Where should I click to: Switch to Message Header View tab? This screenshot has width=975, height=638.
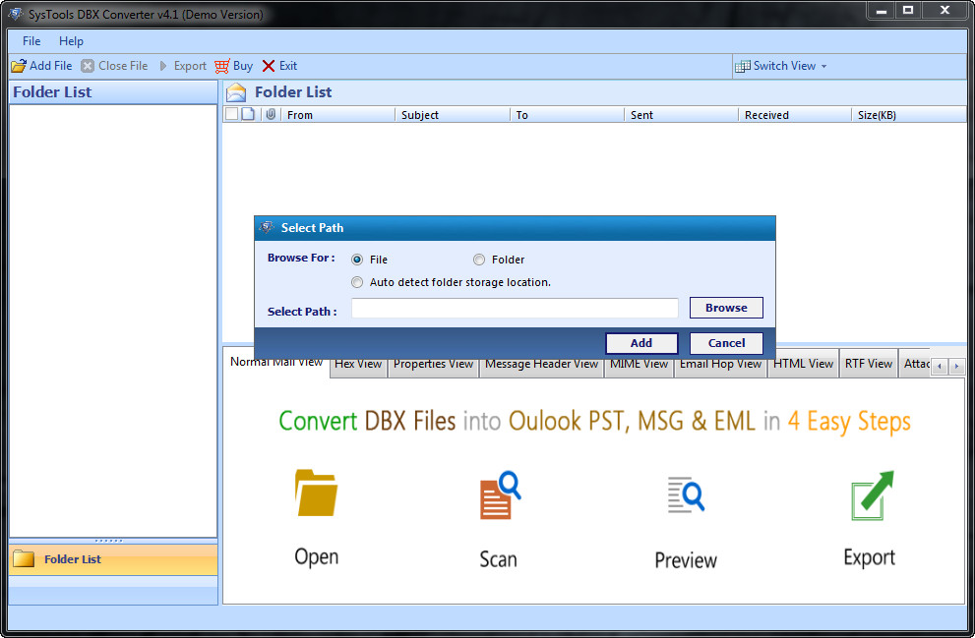click(x=541, y=365)
